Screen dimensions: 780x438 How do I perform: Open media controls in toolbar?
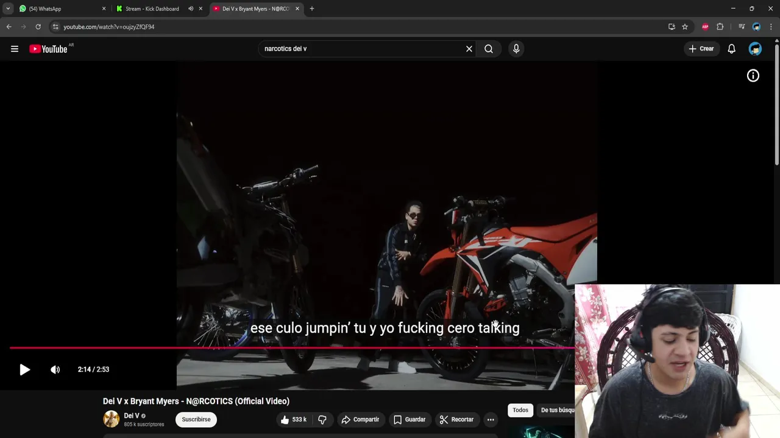point(742,27)
